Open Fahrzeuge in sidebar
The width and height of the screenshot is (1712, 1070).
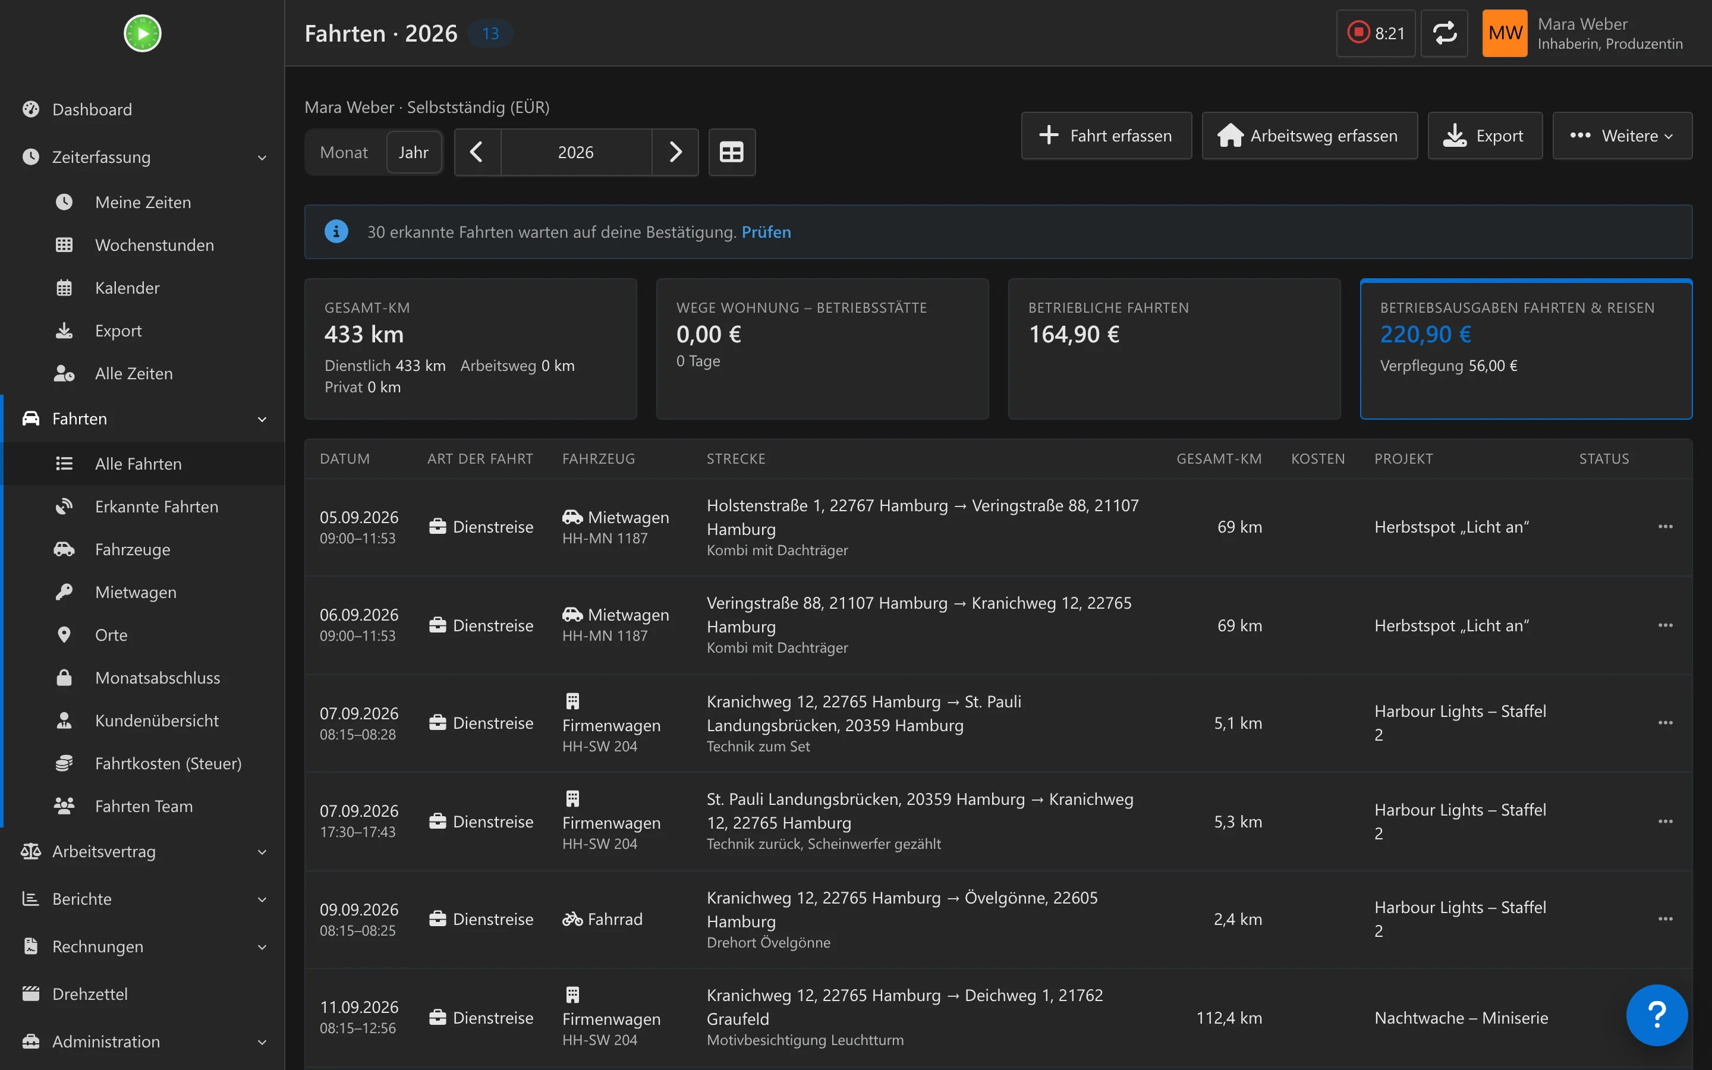click(144, 549)
